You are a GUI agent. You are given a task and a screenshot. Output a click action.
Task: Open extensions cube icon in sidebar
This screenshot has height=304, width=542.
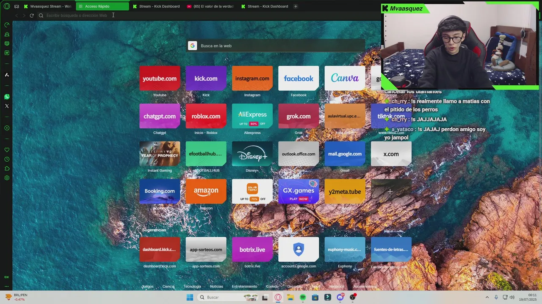tap(7, 168)
